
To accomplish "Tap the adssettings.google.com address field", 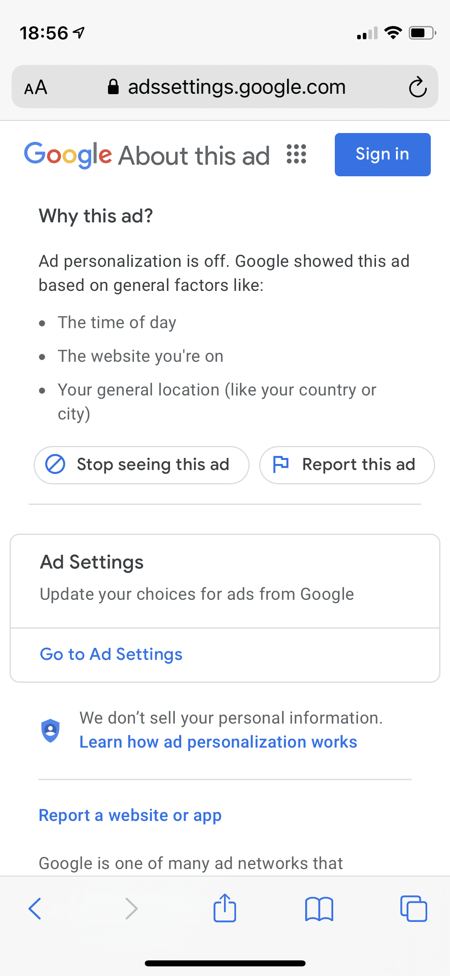I will [x=236, y=87].
